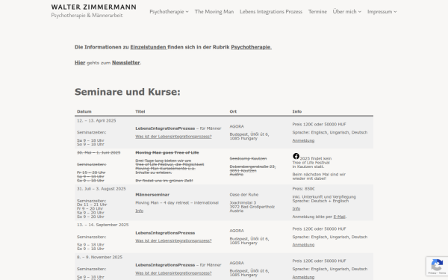The image size is (448, 280).
Task: Click the Datum column header
Action: (x=84, y=111)
